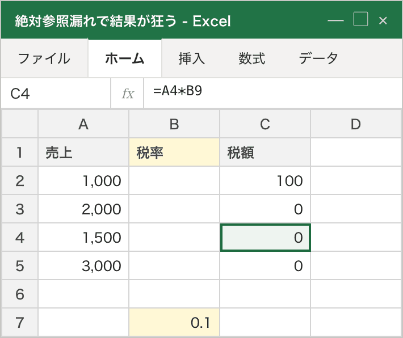Select cell with text 税額
The image size is (403, 338).
(x=265, y=153)
